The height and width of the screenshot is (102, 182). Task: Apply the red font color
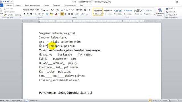click(56, 14)
